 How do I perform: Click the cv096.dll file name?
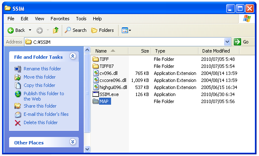[x=109, y=73]
